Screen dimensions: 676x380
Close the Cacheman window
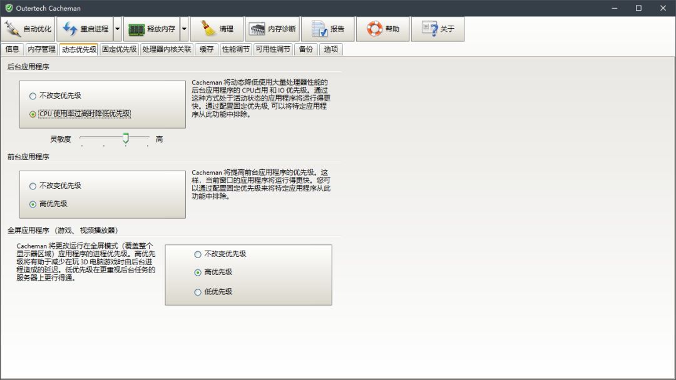663,7
